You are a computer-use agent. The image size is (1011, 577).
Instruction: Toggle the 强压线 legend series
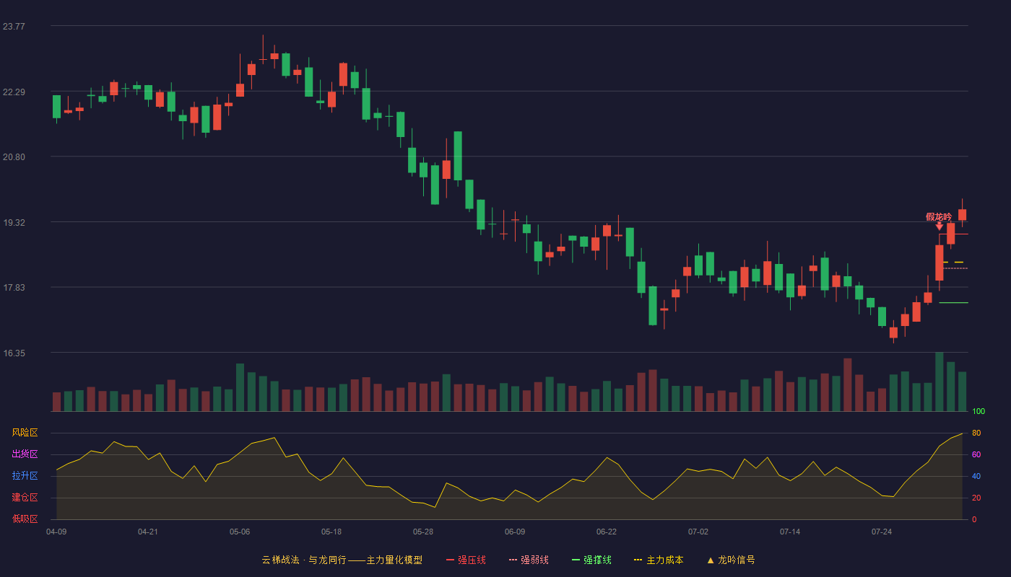pos(466,560)
